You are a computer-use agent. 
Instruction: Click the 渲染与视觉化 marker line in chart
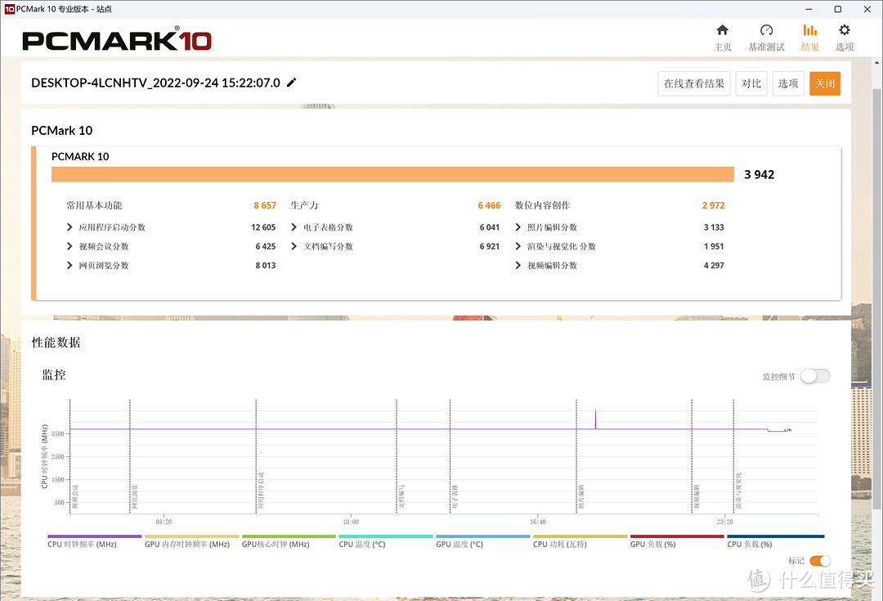[733, 456]
